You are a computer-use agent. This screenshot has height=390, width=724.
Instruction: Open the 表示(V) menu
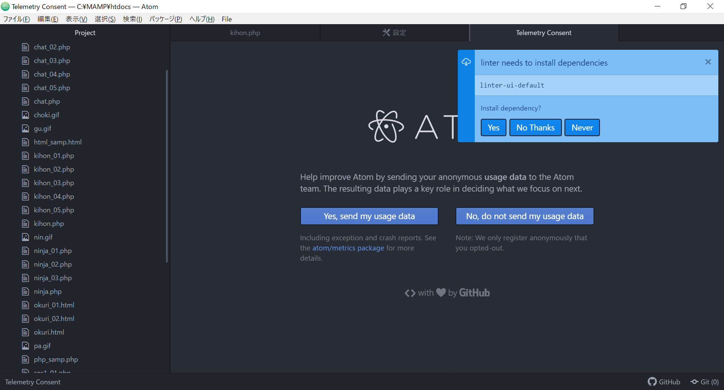click(77, 19)
